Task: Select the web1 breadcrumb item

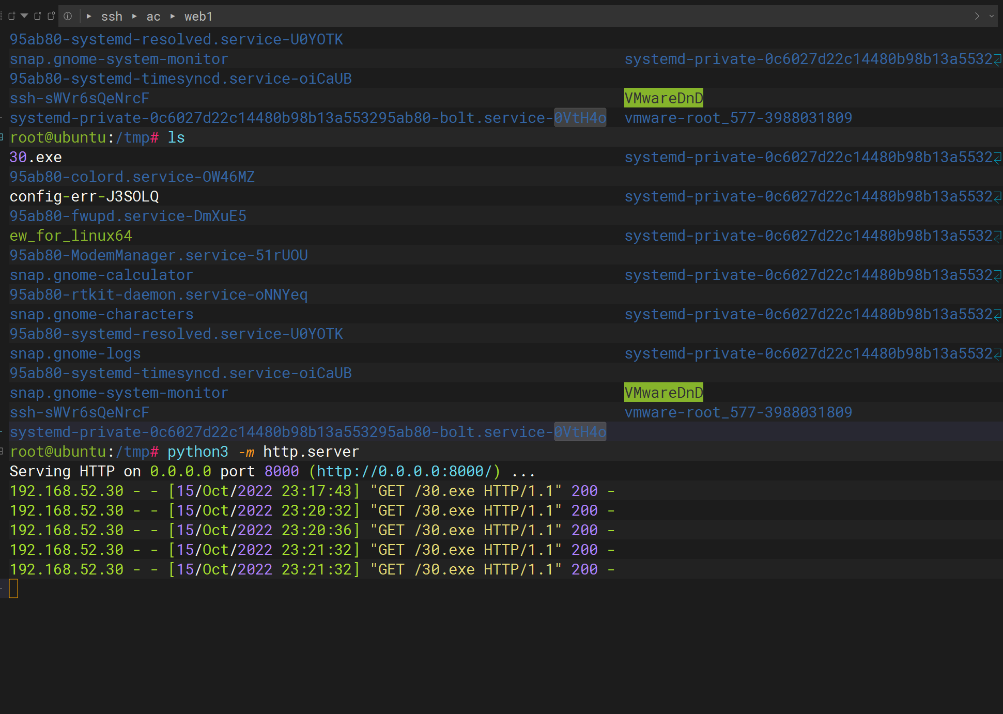Action: 198,17
